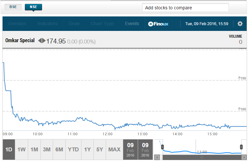Open the Events menu

(x=132, y=24)
